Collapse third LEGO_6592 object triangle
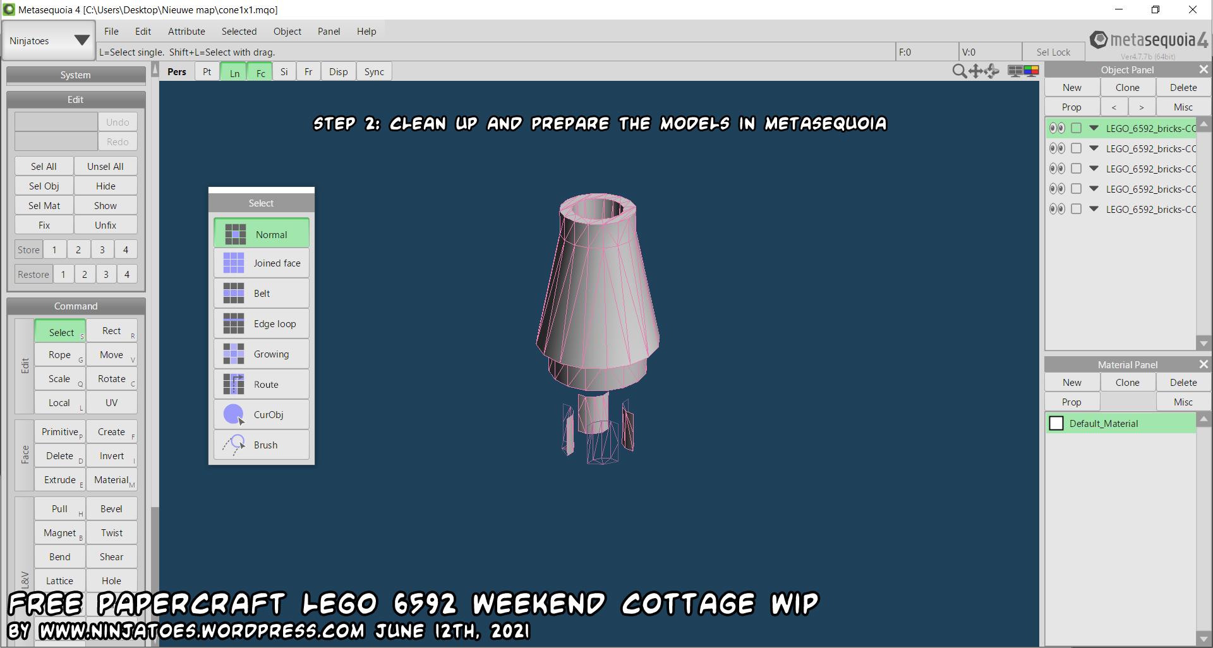Screen dimensions: 1213x648 click(1094, 169)
